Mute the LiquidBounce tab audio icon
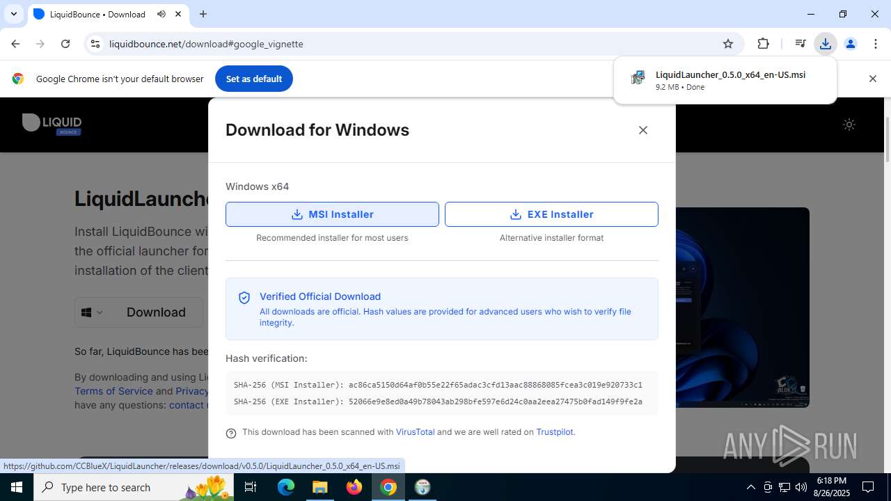The image size is (891, 501). pyautogui.click(x=161, y=14)
